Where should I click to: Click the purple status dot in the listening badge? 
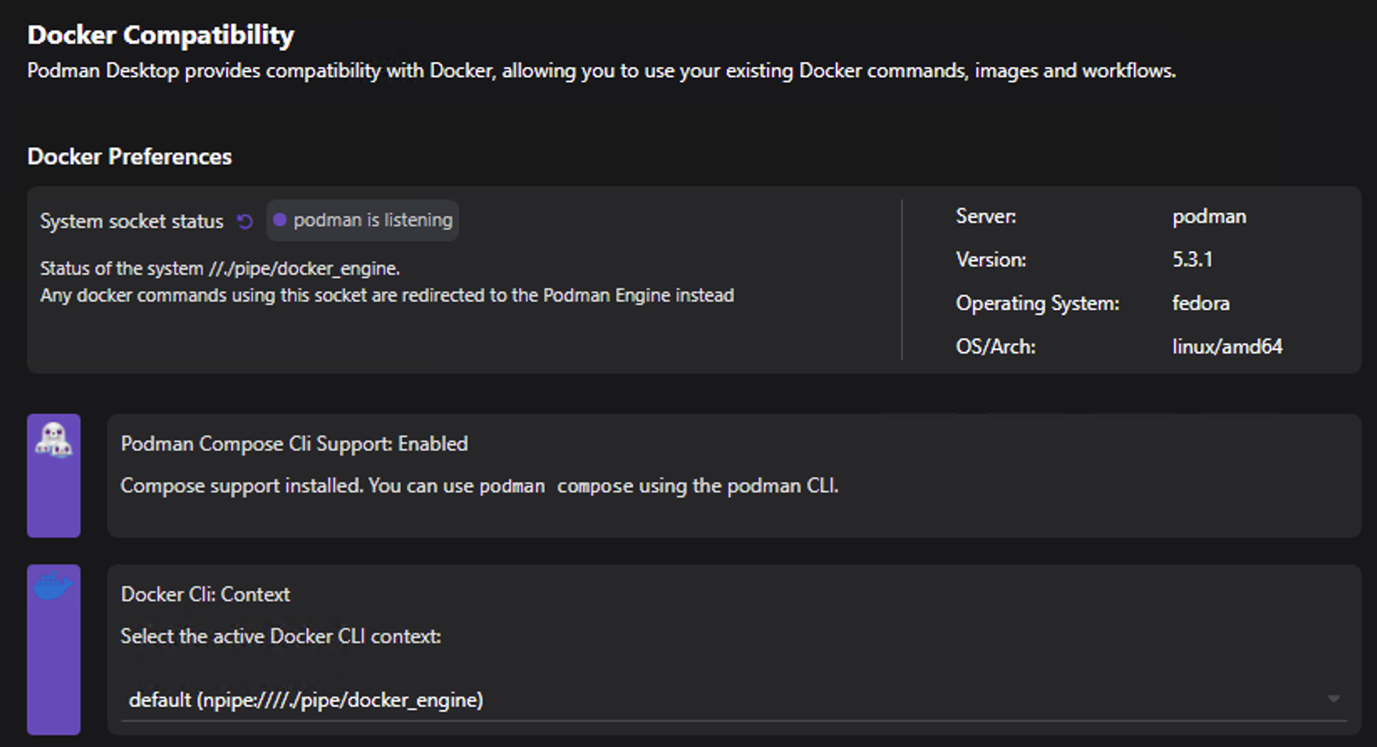[x=280, y=220]
